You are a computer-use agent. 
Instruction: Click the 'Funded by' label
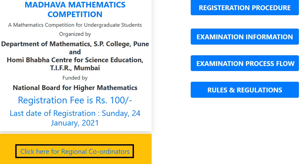(x=75, y=78)
